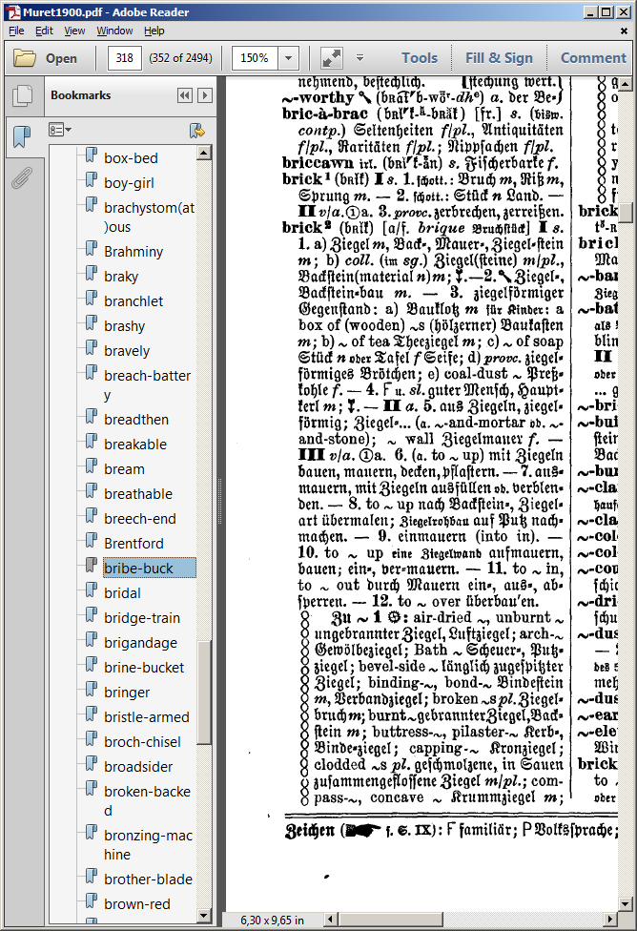
Task: Open the Attachments paperclip panel
Action: [x=21, y=177]
